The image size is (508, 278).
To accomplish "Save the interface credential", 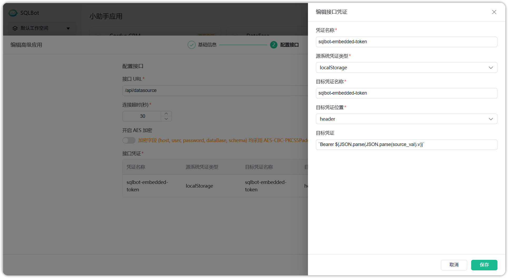I will pyautogui.click(x=484, y=265).
